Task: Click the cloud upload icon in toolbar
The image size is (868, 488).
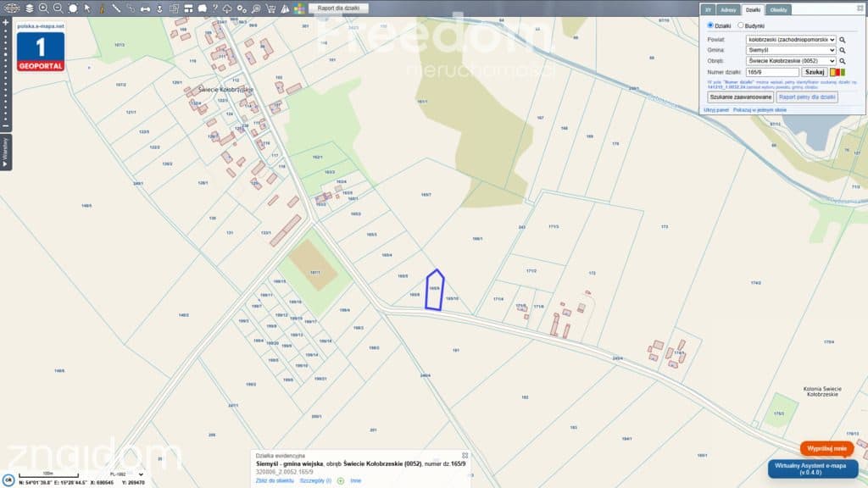Action: 227,8
